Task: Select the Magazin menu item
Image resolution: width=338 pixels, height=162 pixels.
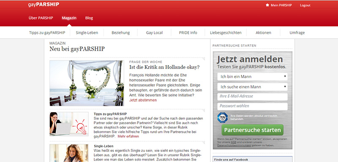Action: coord(69,18)
